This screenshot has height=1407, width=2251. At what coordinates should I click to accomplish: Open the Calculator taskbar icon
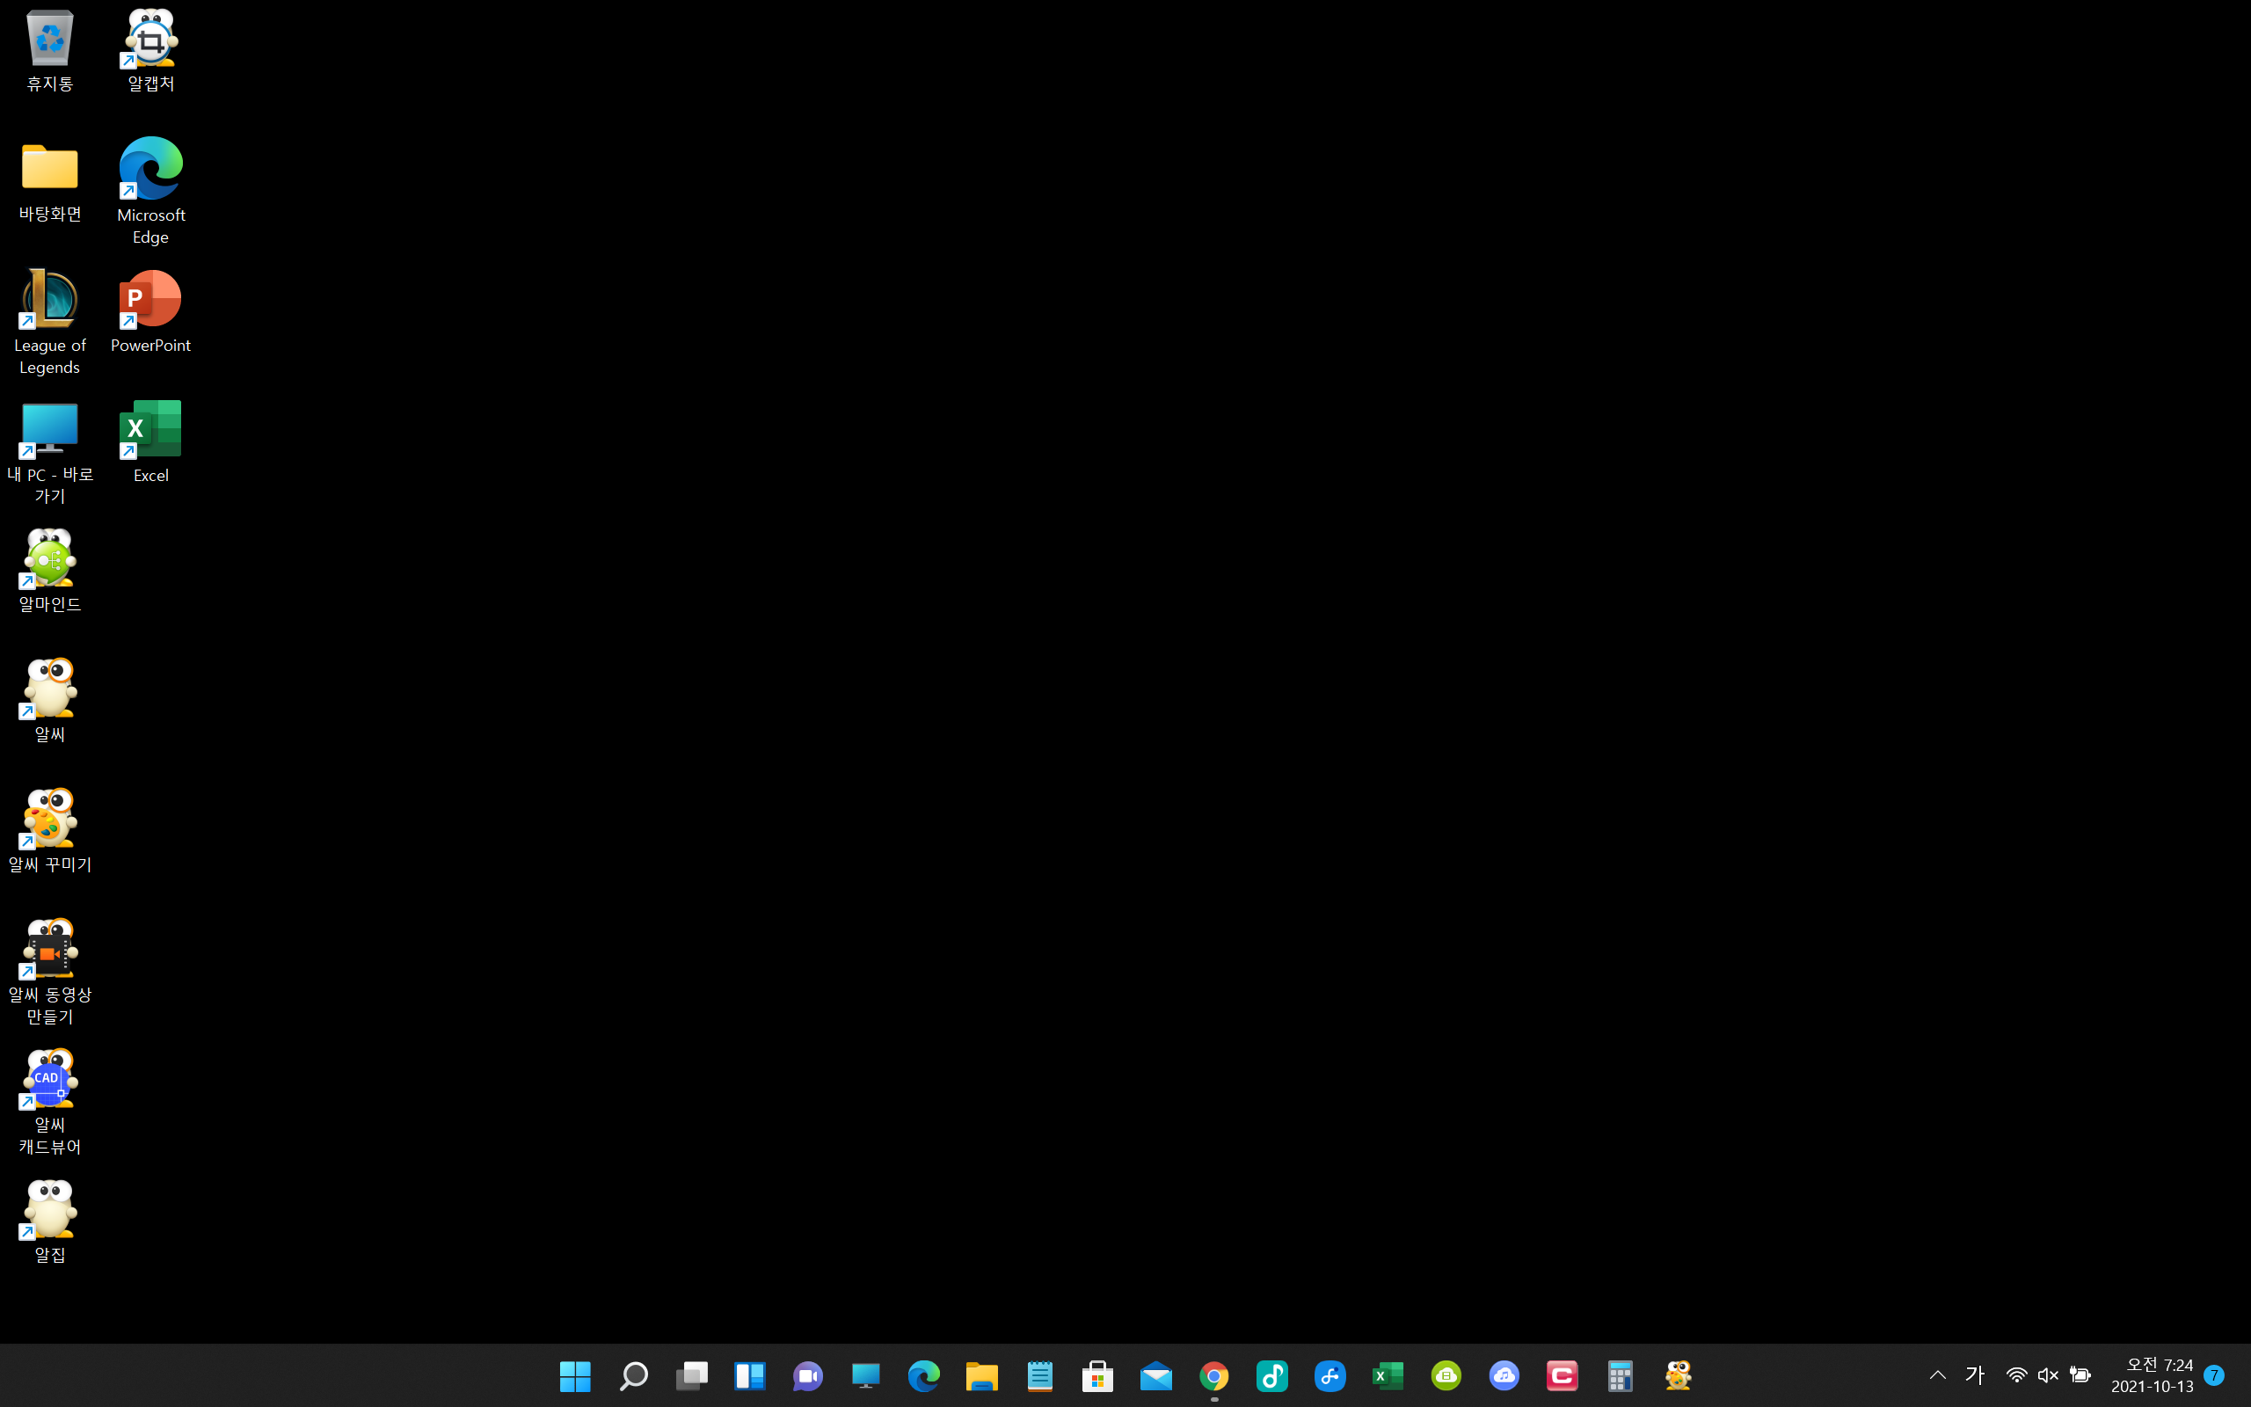pyautogui.click(x=1621, y=1375)
